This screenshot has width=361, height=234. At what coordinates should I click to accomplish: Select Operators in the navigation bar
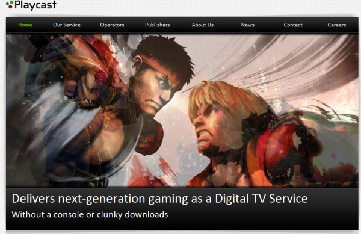click(112, 25)
